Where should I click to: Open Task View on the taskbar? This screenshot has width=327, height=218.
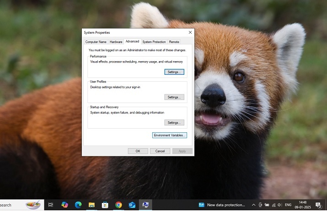point(51,205)
